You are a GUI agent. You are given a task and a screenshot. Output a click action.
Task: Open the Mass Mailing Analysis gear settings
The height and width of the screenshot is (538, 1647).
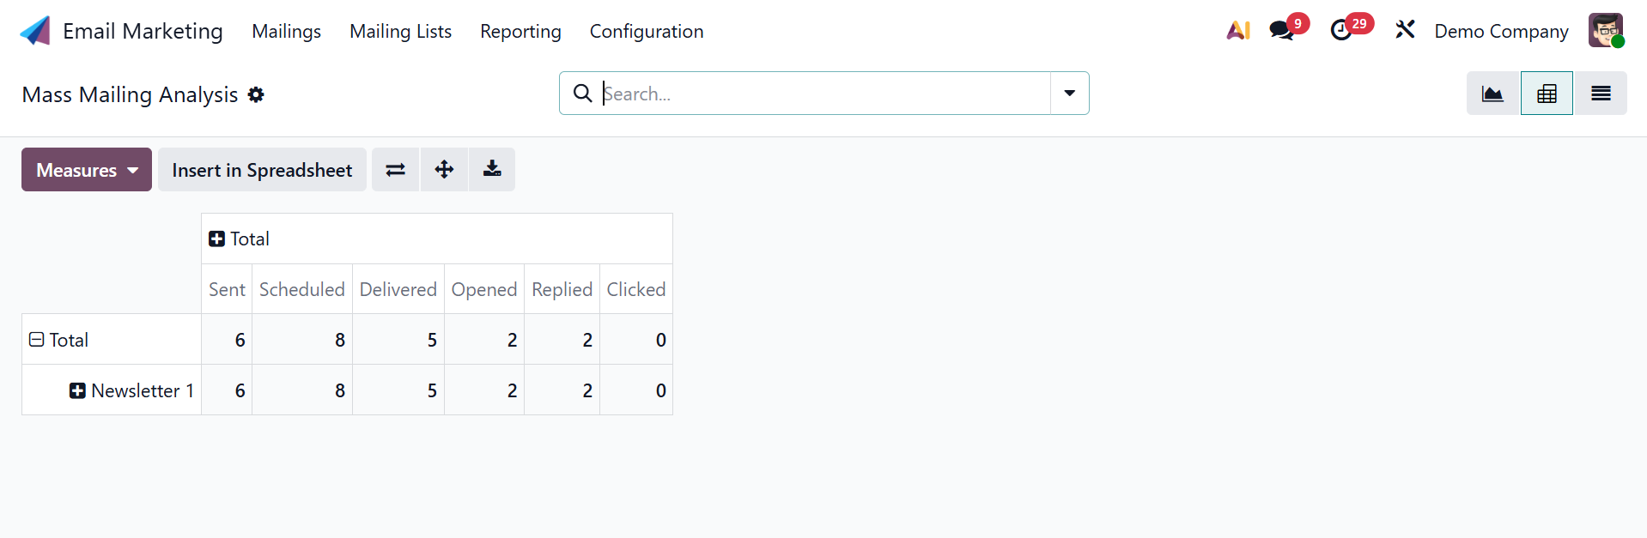pos(256,94)
